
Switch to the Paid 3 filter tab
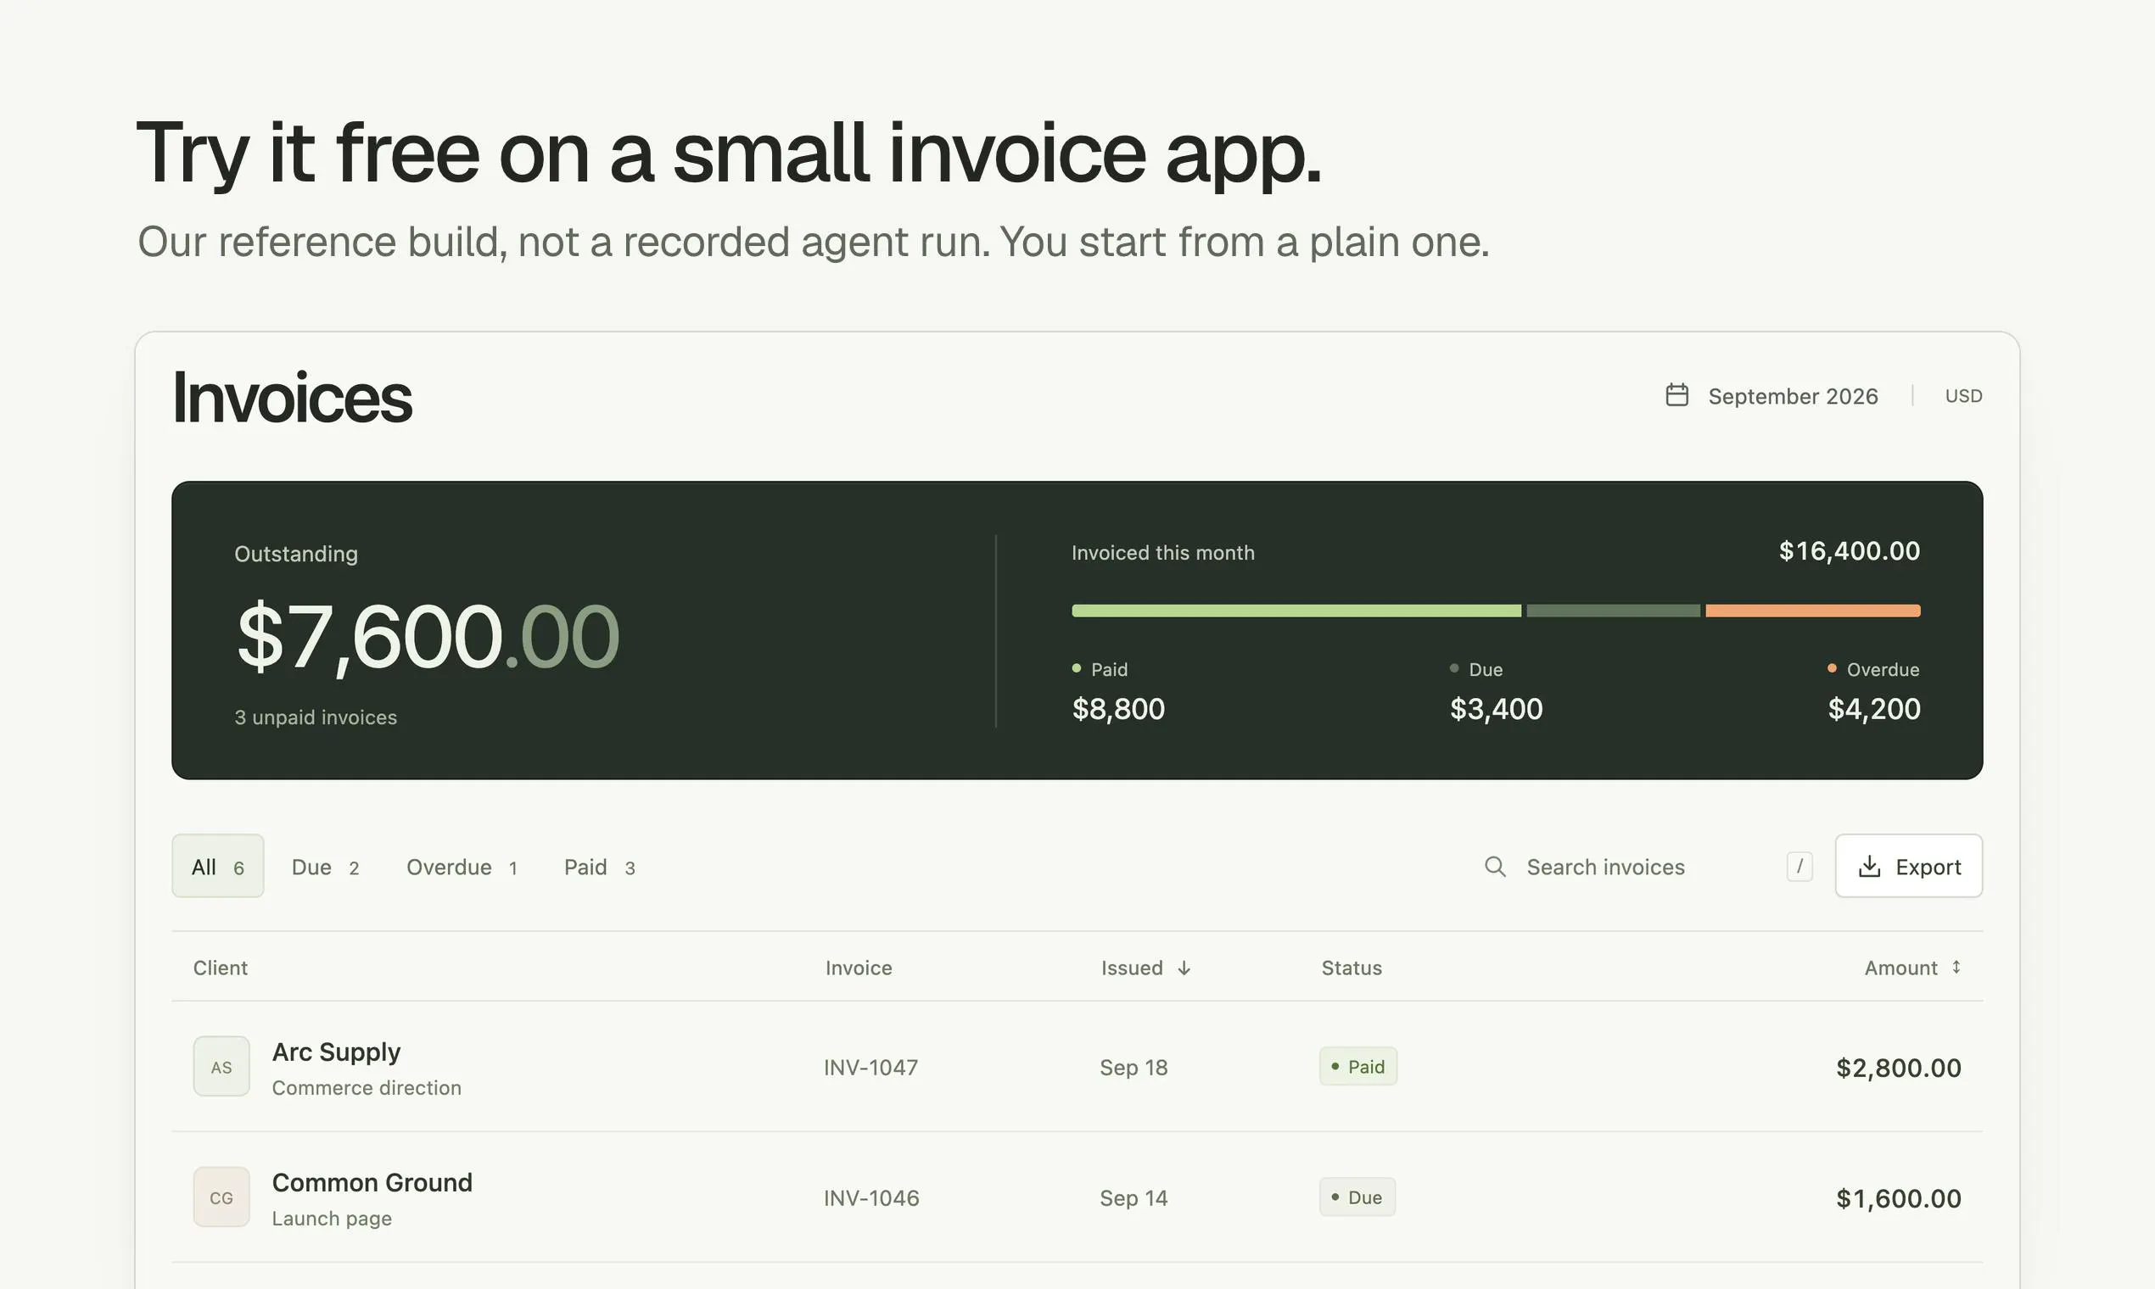[600, 867]
